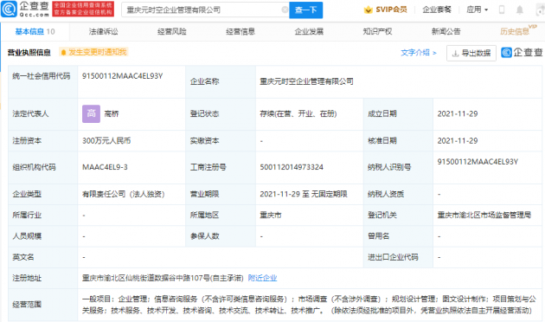Open the 知识产权 tab
The image size is (545, 322).
(x=377, y=32)
